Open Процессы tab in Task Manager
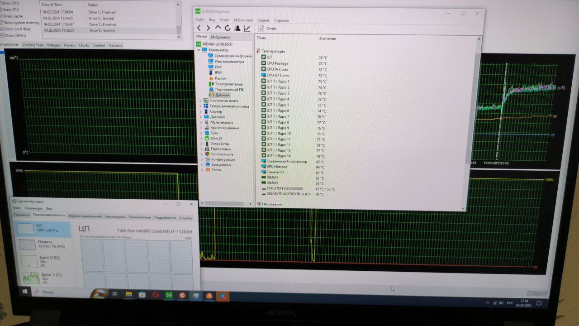579x326 pixels. click(22, 216)
